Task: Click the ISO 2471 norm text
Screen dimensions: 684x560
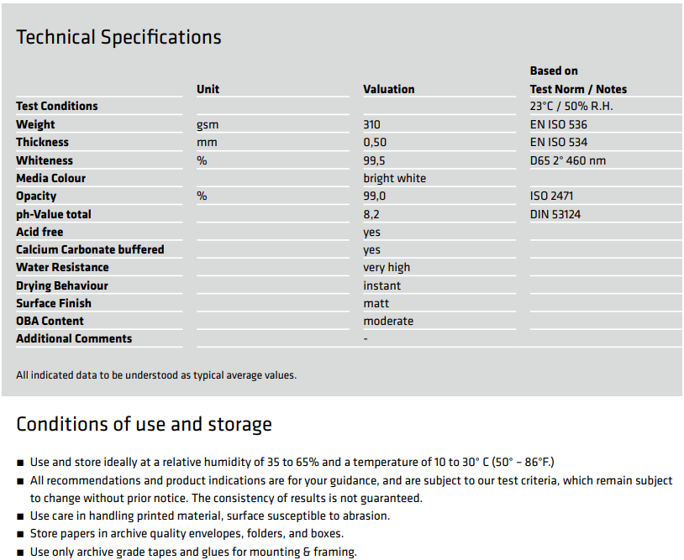Action: (x=551, y=196)
